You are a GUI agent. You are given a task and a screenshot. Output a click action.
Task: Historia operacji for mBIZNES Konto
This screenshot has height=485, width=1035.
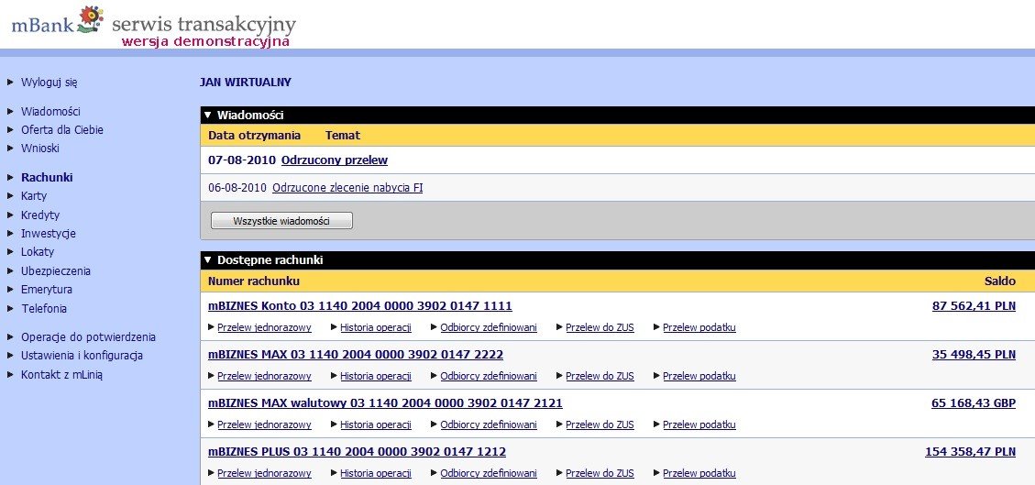coord(376,327)
